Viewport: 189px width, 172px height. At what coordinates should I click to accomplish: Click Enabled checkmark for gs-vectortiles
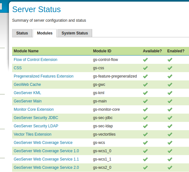[x=170, y=134]
